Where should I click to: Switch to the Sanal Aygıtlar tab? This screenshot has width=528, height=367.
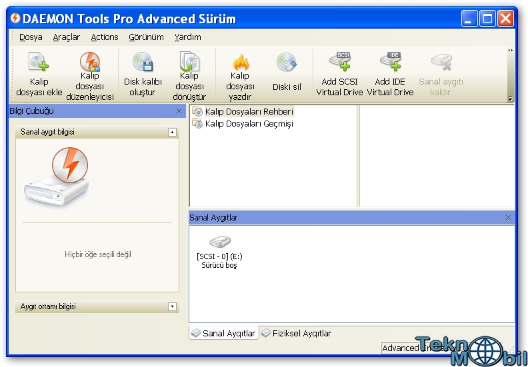[223, 333]
